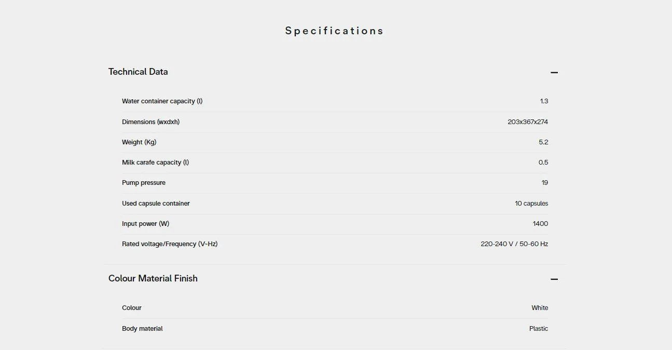Click the Body material label
672x350 pixels.
tap(142, 329)
